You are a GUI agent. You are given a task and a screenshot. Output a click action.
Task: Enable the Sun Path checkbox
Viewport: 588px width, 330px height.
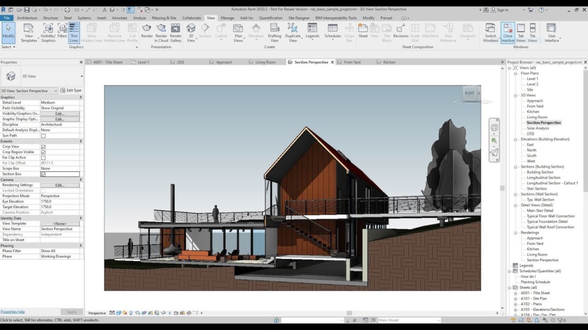[43, 136]
